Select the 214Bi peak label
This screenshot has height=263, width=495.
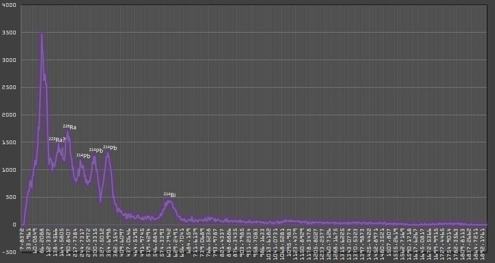pyautogui.click(x=169, y=195)
